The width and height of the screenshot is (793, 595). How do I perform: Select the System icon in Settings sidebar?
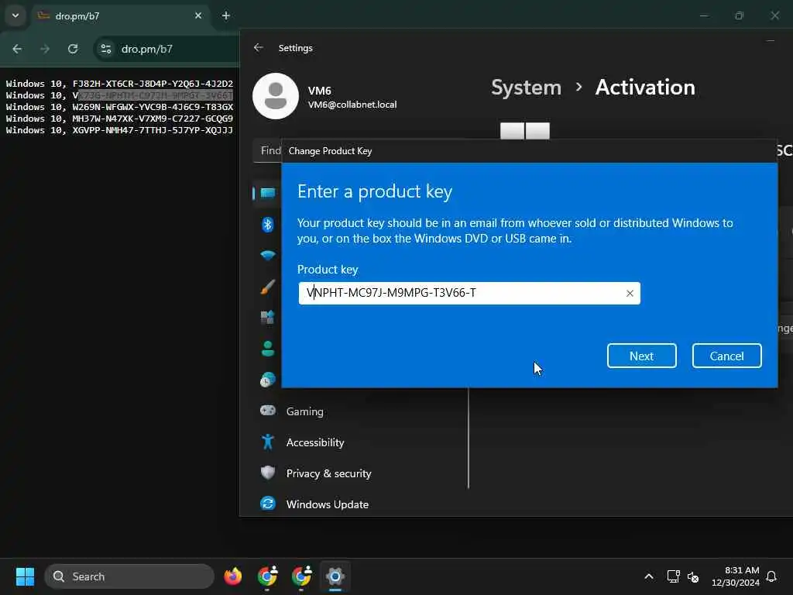(267, 193)
